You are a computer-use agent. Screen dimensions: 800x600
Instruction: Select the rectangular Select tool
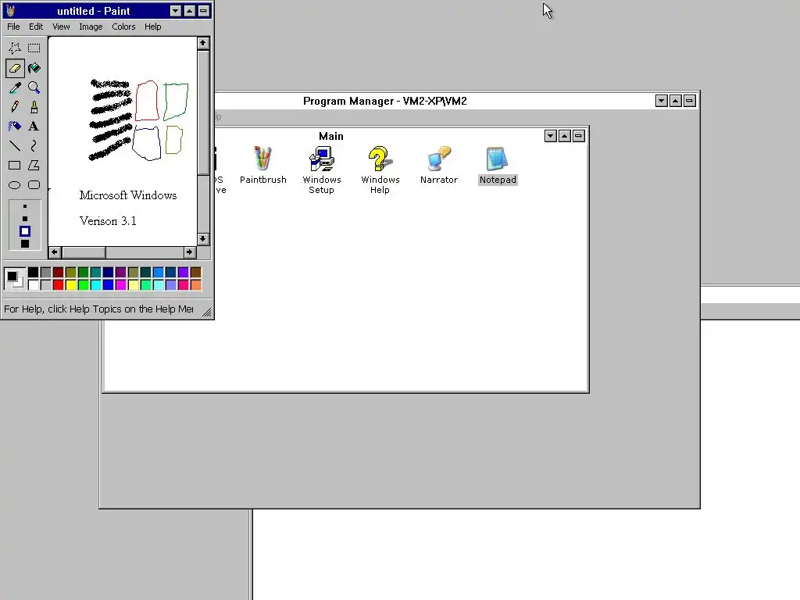click(34, 48)
